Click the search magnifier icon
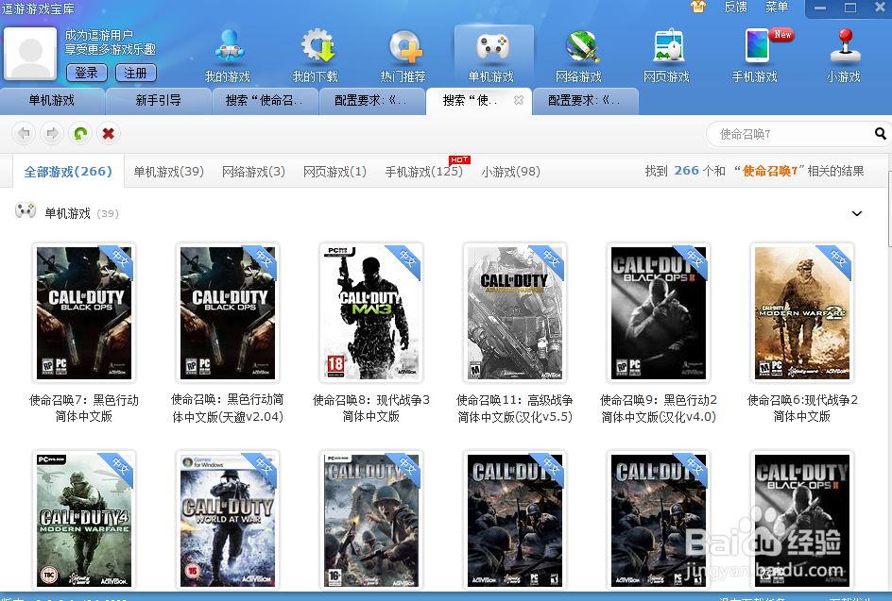892x601 pixels. [x=880, y=133]
